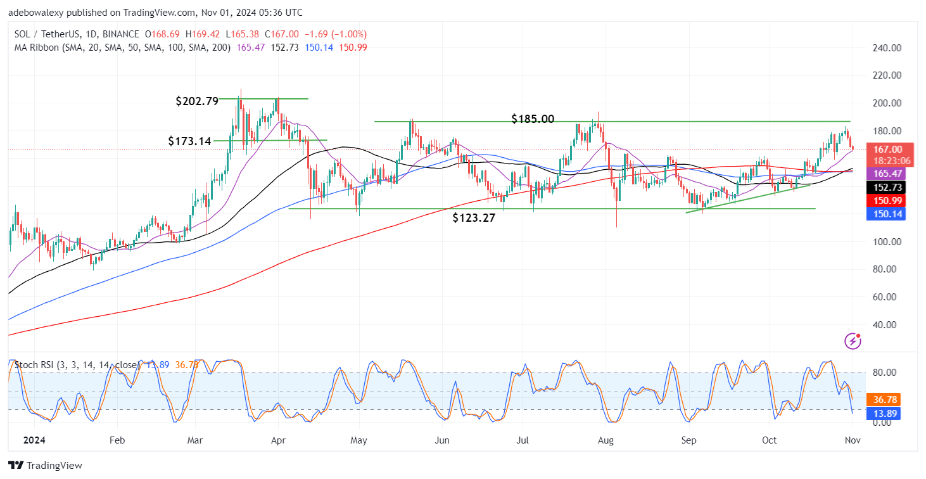926x479 pixels.
Task: Click the Oct time axis label
Action: point(770,439)
